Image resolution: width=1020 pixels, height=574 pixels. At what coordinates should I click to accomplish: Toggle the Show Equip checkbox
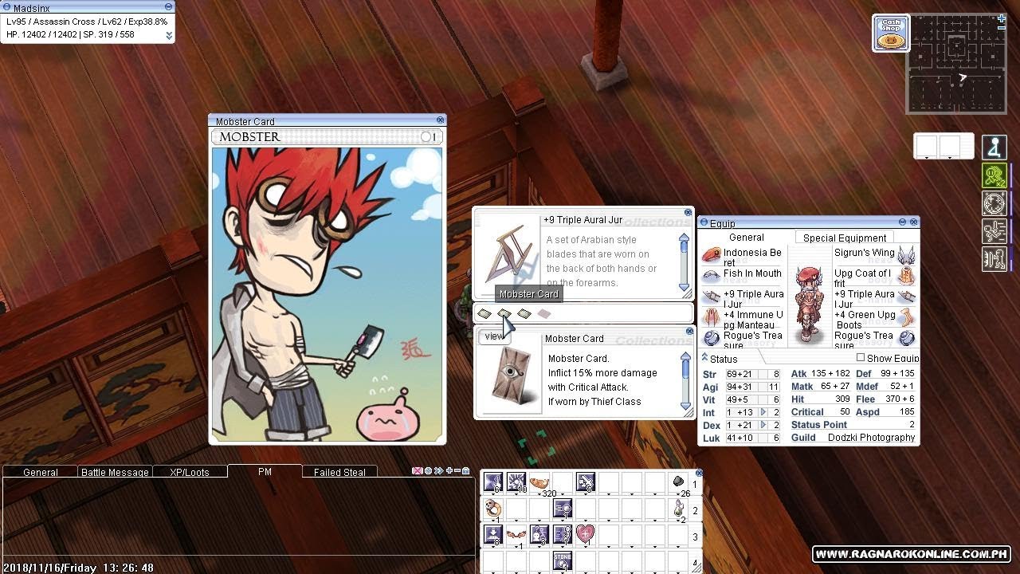tap(861, 358)
